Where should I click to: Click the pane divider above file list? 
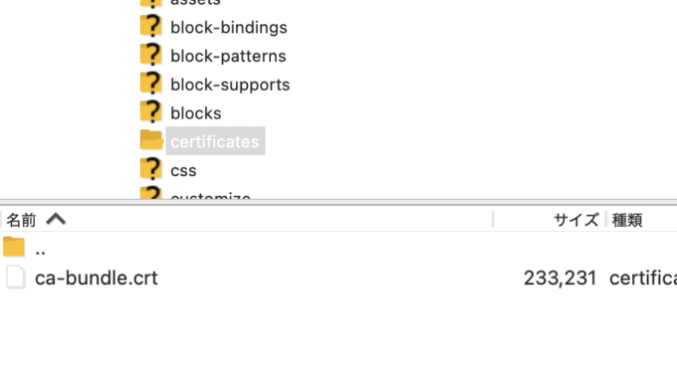[x=338, y=202]
